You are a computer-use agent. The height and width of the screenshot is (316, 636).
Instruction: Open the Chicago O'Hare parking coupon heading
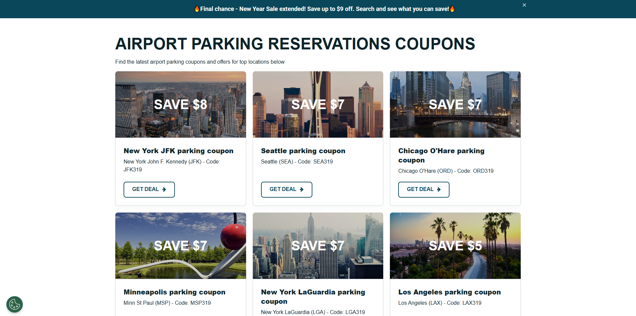pyautogui.click(x=441, y=156)
